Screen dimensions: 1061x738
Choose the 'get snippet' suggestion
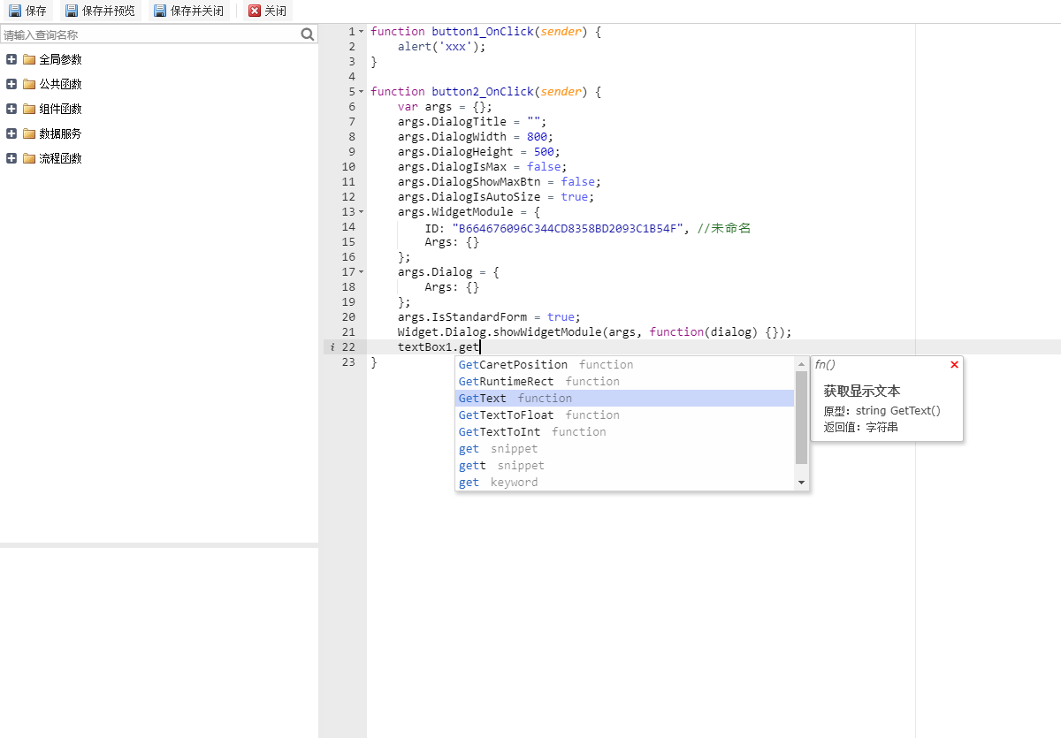(625, 449)
